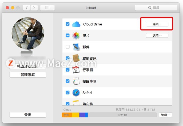This screenshot has height=126, width=183.
Task: Click the Contacts address book icon
Action: (x=76, y=58)
